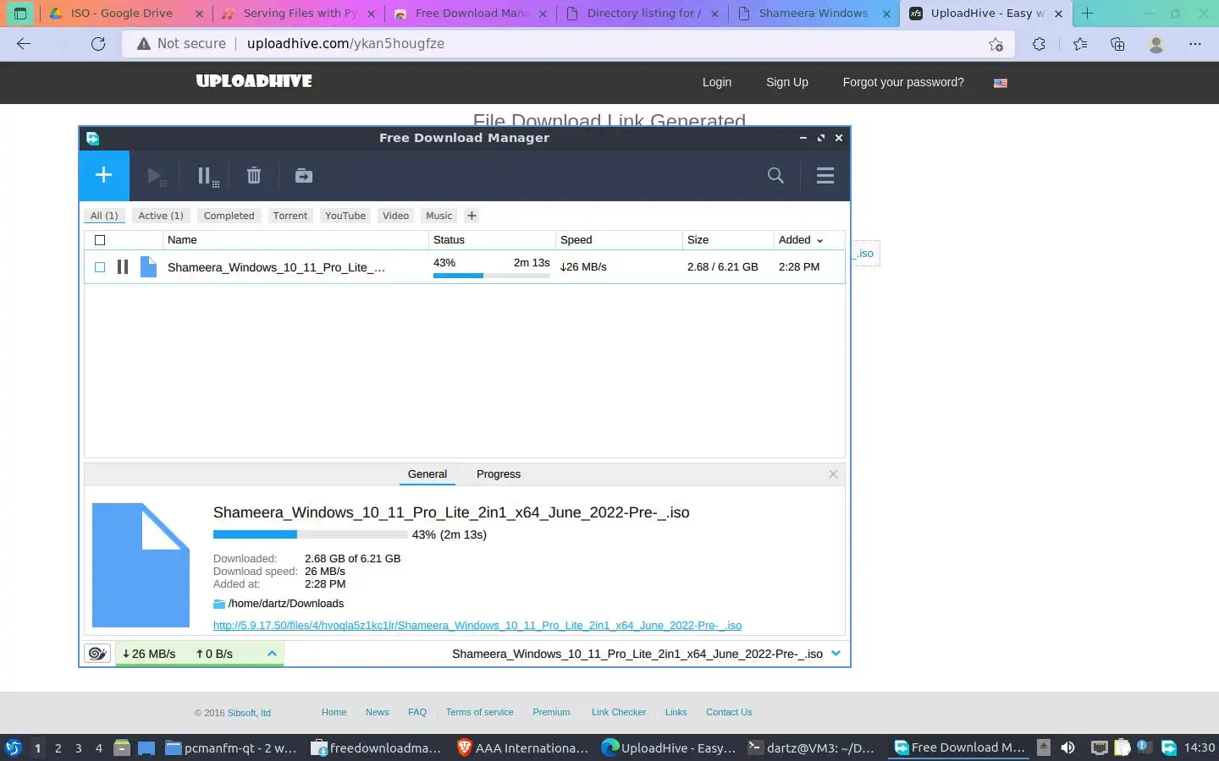Switch to Directory listing browser tab

point(643,14)
